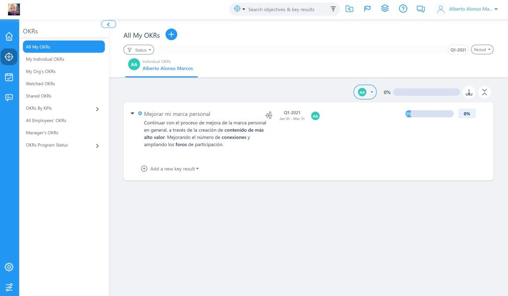This screenshot has height=296, width=508.
Task: Click the download OKRs icon
Action: pos(469,92)
